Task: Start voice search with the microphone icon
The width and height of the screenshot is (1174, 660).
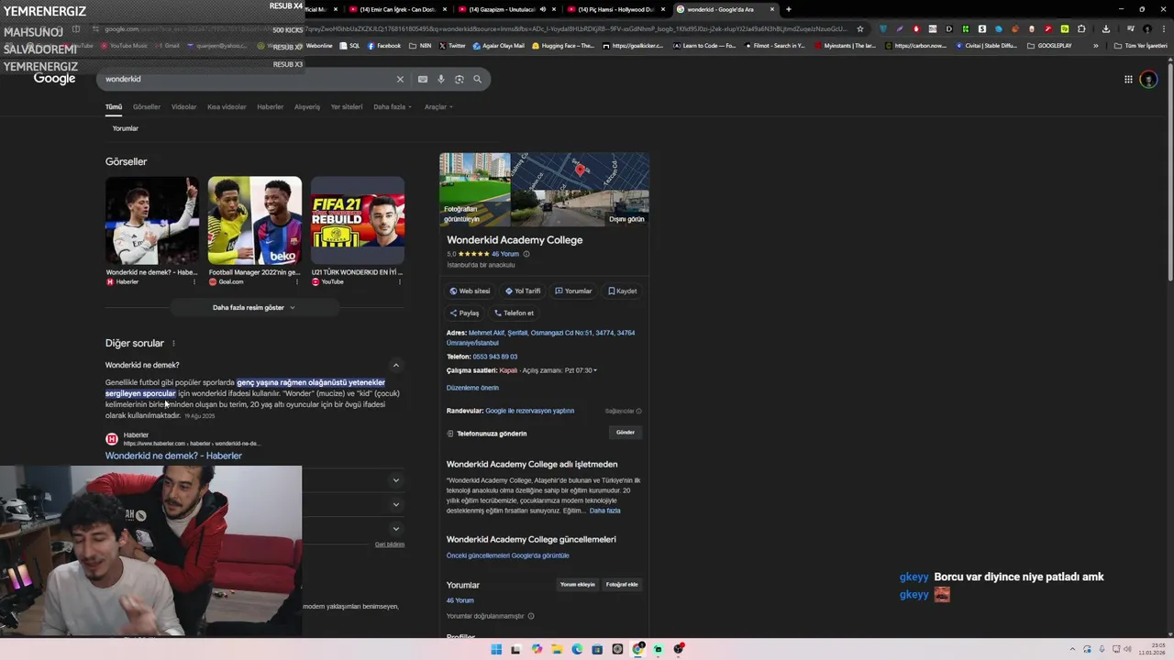Action: point(441,79)
